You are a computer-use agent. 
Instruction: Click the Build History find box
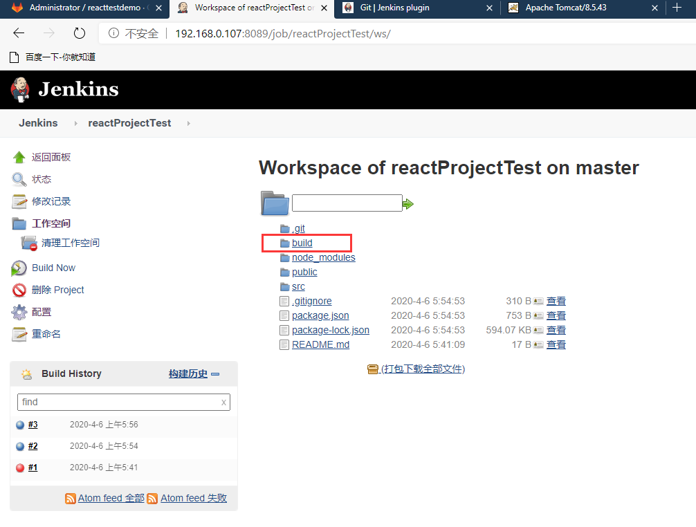pyautogui.click(x=123, y=403)
